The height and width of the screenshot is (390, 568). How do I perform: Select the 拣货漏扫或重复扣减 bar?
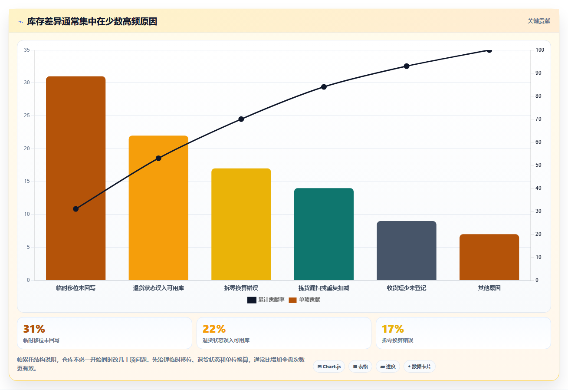tap(324, 234)
